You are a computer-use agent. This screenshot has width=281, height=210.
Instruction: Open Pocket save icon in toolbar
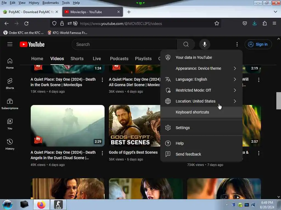pyautogui.click(x=245, y=24)
